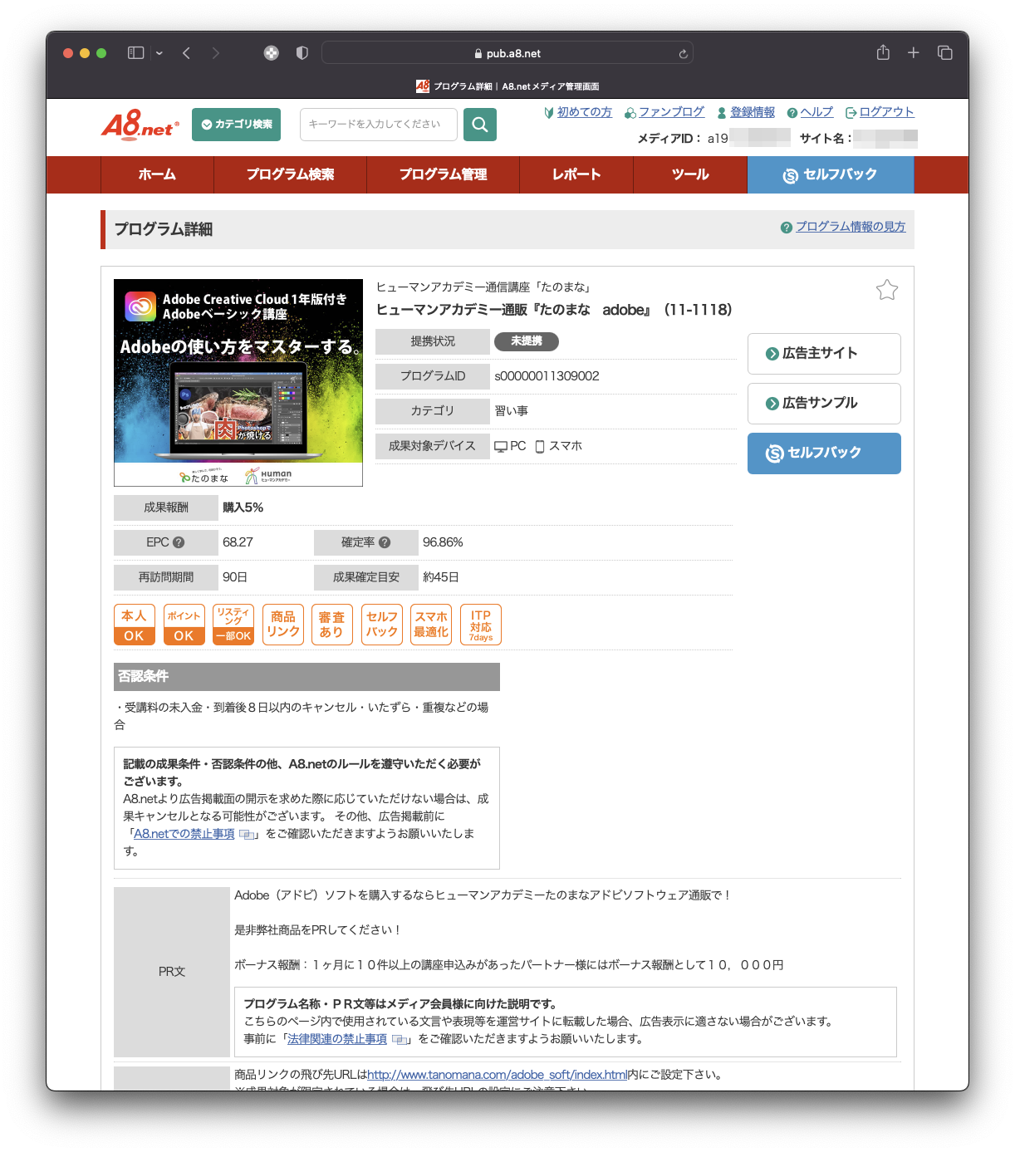Toggle the Safari sidebar icon
Image resolution: width=1015 pixels, height=1152 pixels.
[x=135, y=53]
